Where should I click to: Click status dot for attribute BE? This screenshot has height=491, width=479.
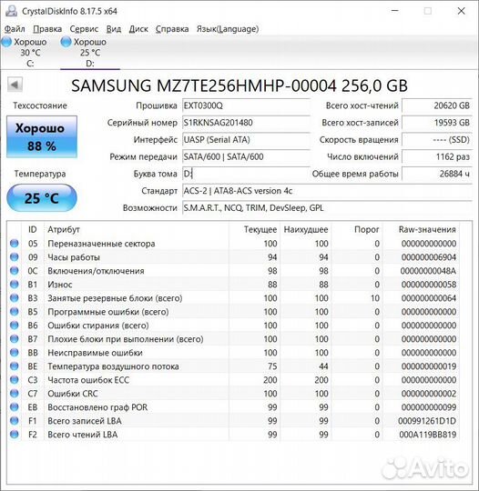15,366
